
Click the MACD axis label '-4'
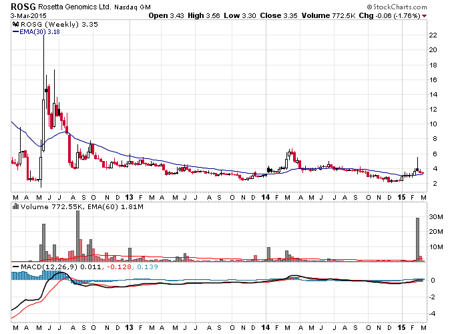(x=432, y=313)
